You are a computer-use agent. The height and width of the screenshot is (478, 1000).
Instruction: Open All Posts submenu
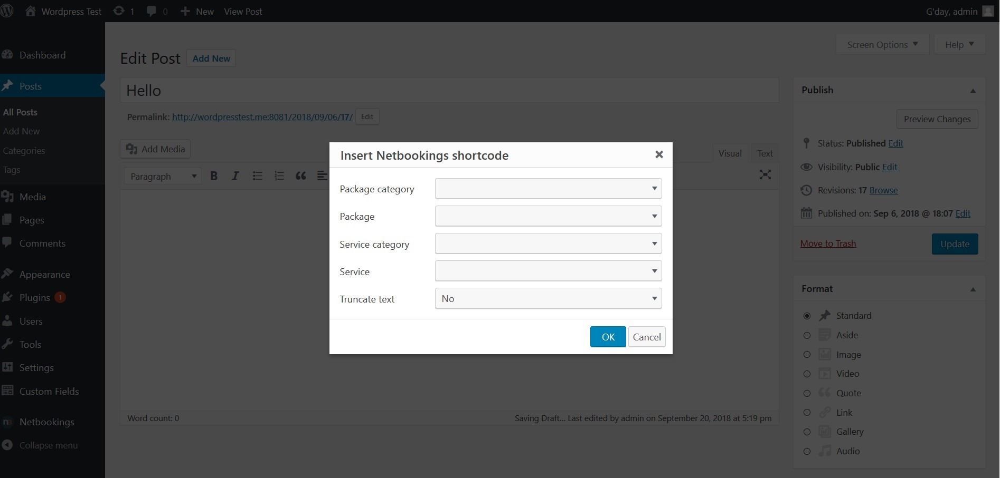pyautogui.click(x=20, y=112)
